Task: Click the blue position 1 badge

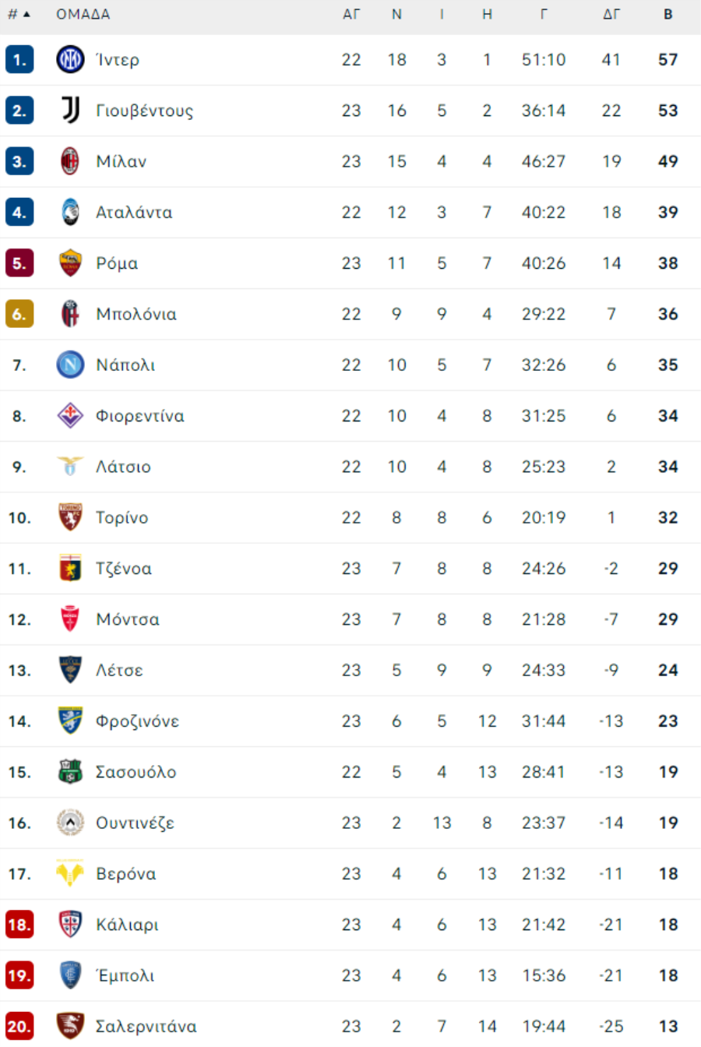Action: 19,59
